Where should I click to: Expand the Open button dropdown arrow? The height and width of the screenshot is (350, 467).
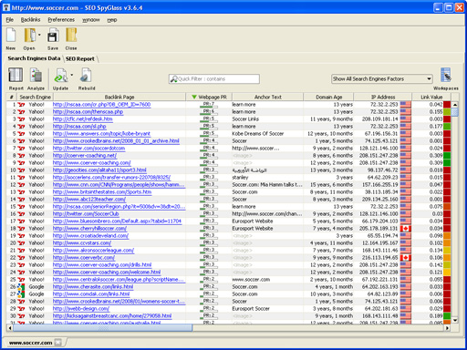[39, 35]
